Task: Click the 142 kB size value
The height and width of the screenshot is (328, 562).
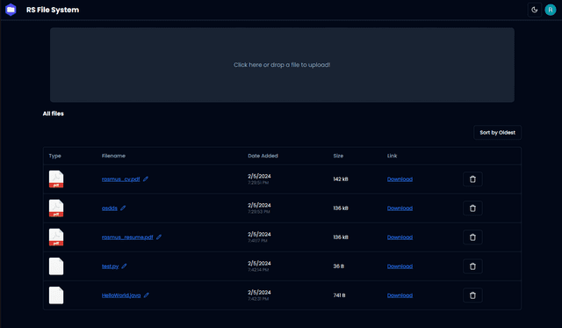Action: (x=341, y=179)
